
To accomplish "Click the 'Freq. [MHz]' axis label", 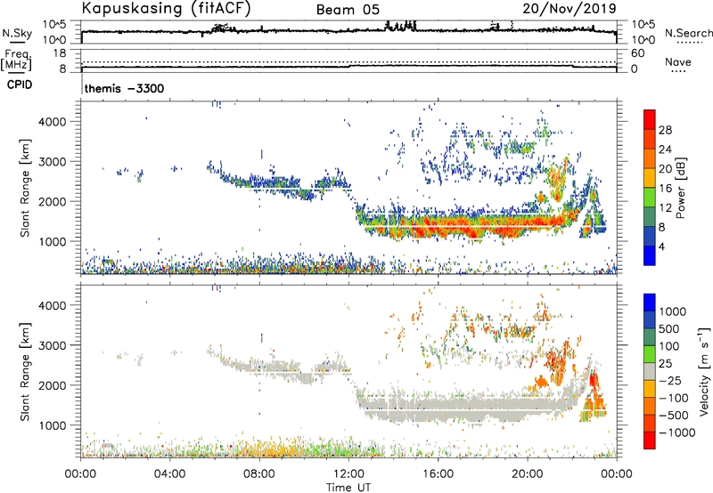I will [x=16, y=61].
